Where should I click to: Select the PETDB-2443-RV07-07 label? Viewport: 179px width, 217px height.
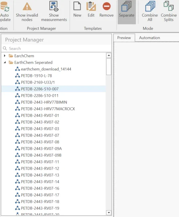[x=40, y=136]
